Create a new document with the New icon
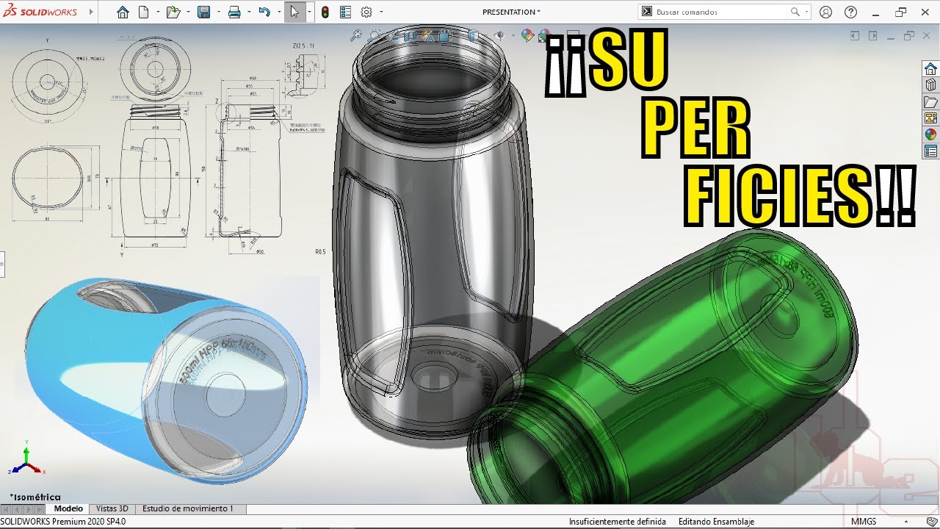Screen dimensions: 940x529 click(x=144, y=12)
